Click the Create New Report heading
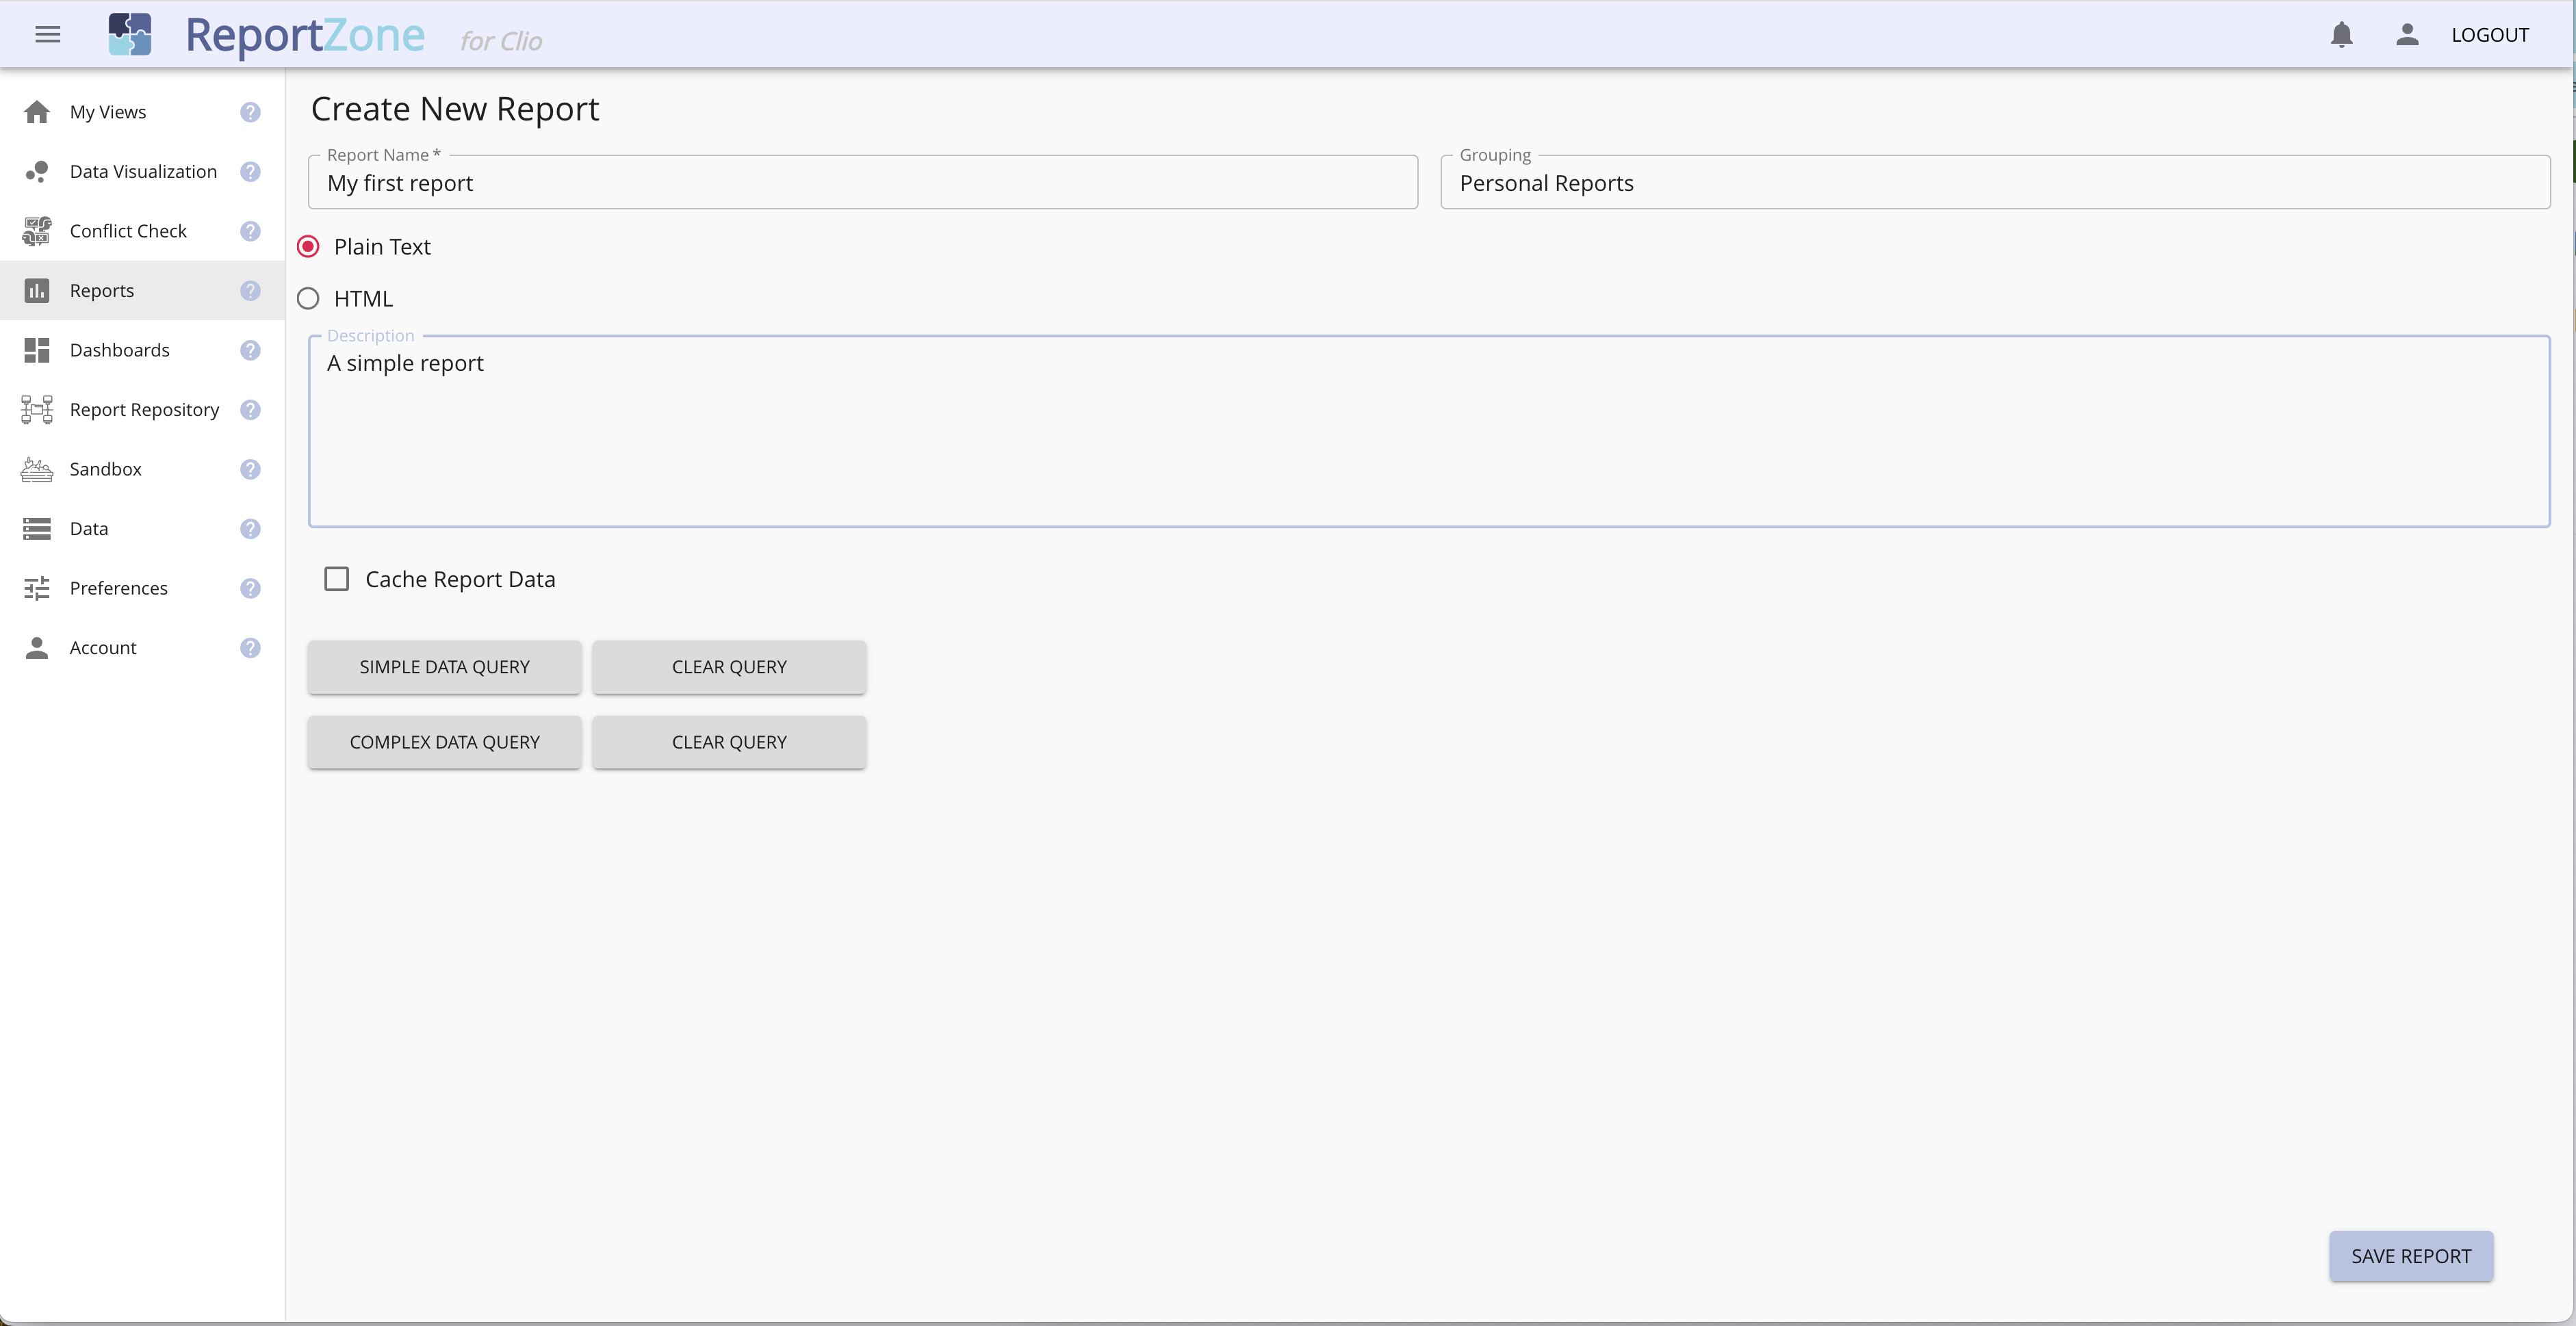Screen dimensions: 2576x1326 455,109
